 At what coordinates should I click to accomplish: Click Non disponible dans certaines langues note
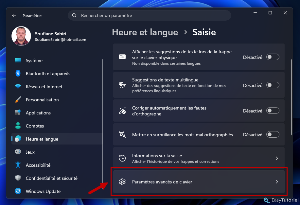click(166, 63)
